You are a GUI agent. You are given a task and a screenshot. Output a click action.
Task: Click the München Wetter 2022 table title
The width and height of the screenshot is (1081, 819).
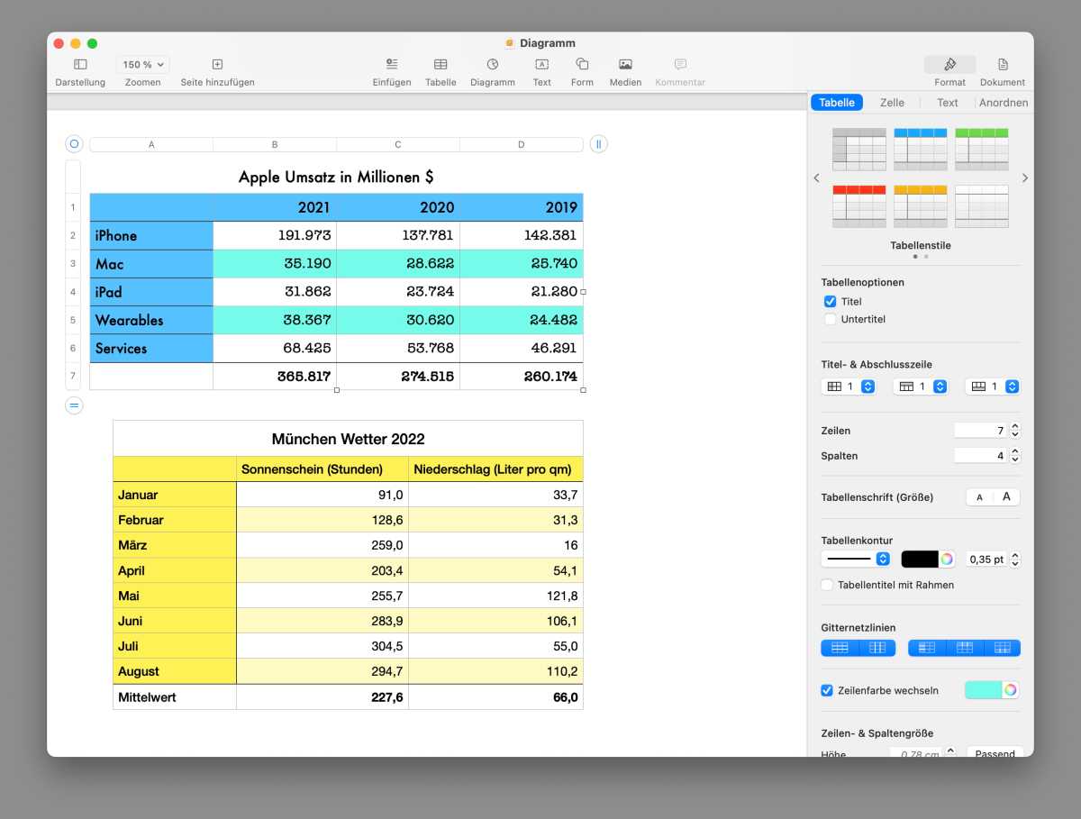click(x=348, y=439)
